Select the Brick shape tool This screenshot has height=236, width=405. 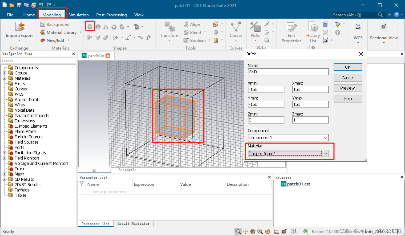click(x=90, y=27)
